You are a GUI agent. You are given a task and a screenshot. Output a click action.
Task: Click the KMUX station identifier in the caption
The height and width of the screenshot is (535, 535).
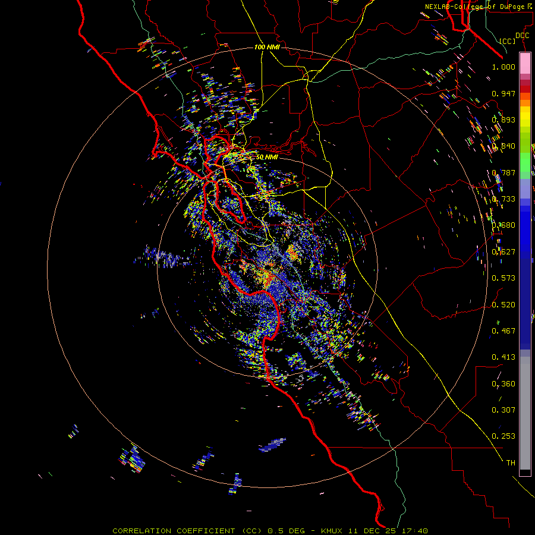coord(333,531)
